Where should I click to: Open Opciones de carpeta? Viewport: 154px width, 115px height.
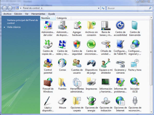tap(77, 104)
